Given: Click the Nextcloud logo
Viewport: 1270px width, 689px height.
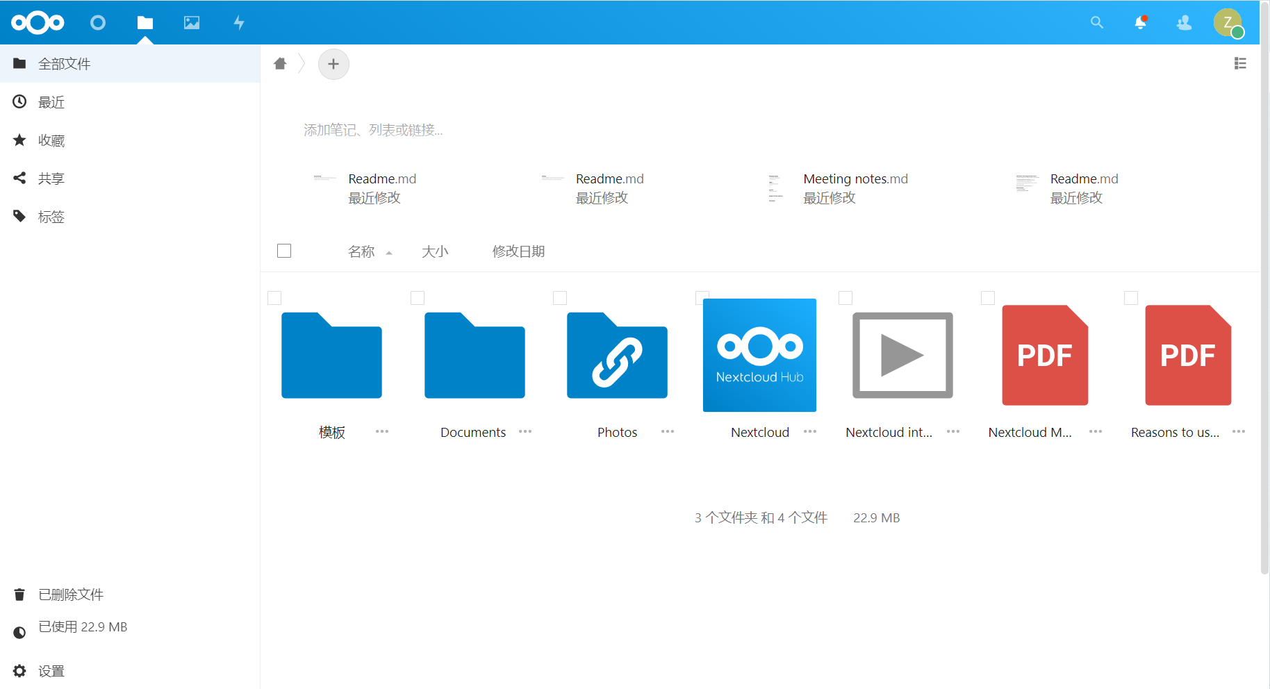Looking at the screenshot, I should click(38, 22).
